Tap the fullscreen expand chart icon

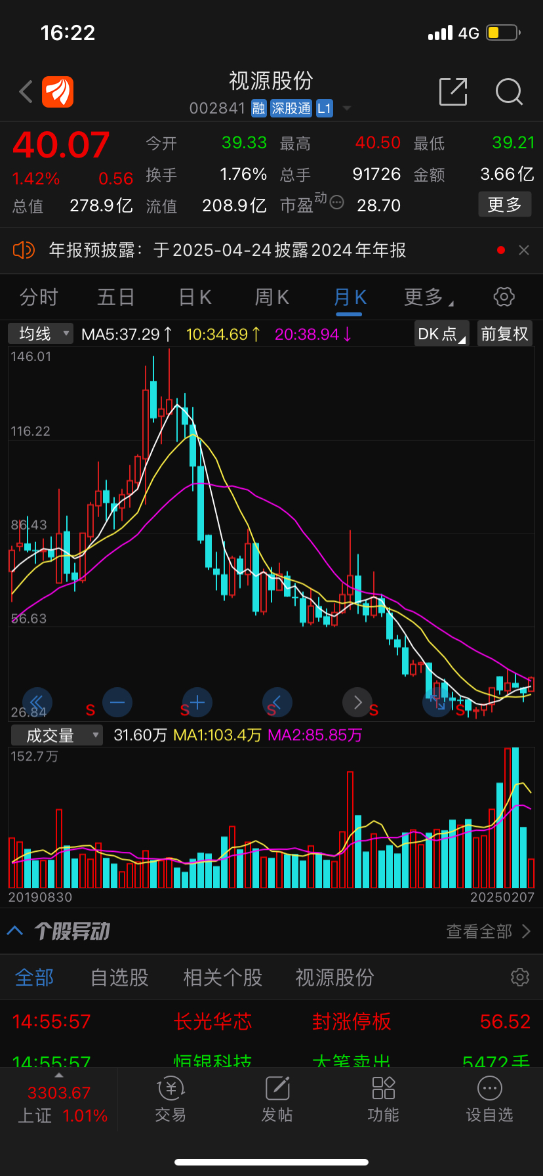tap(437, 703)
